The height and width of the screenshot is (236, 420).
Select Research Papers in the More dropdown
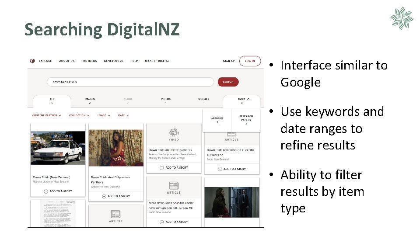[x=246, y=120]
